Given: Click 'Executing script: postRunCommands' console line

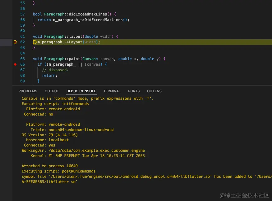Looking at the screenshot, I should tap(59, 171).
